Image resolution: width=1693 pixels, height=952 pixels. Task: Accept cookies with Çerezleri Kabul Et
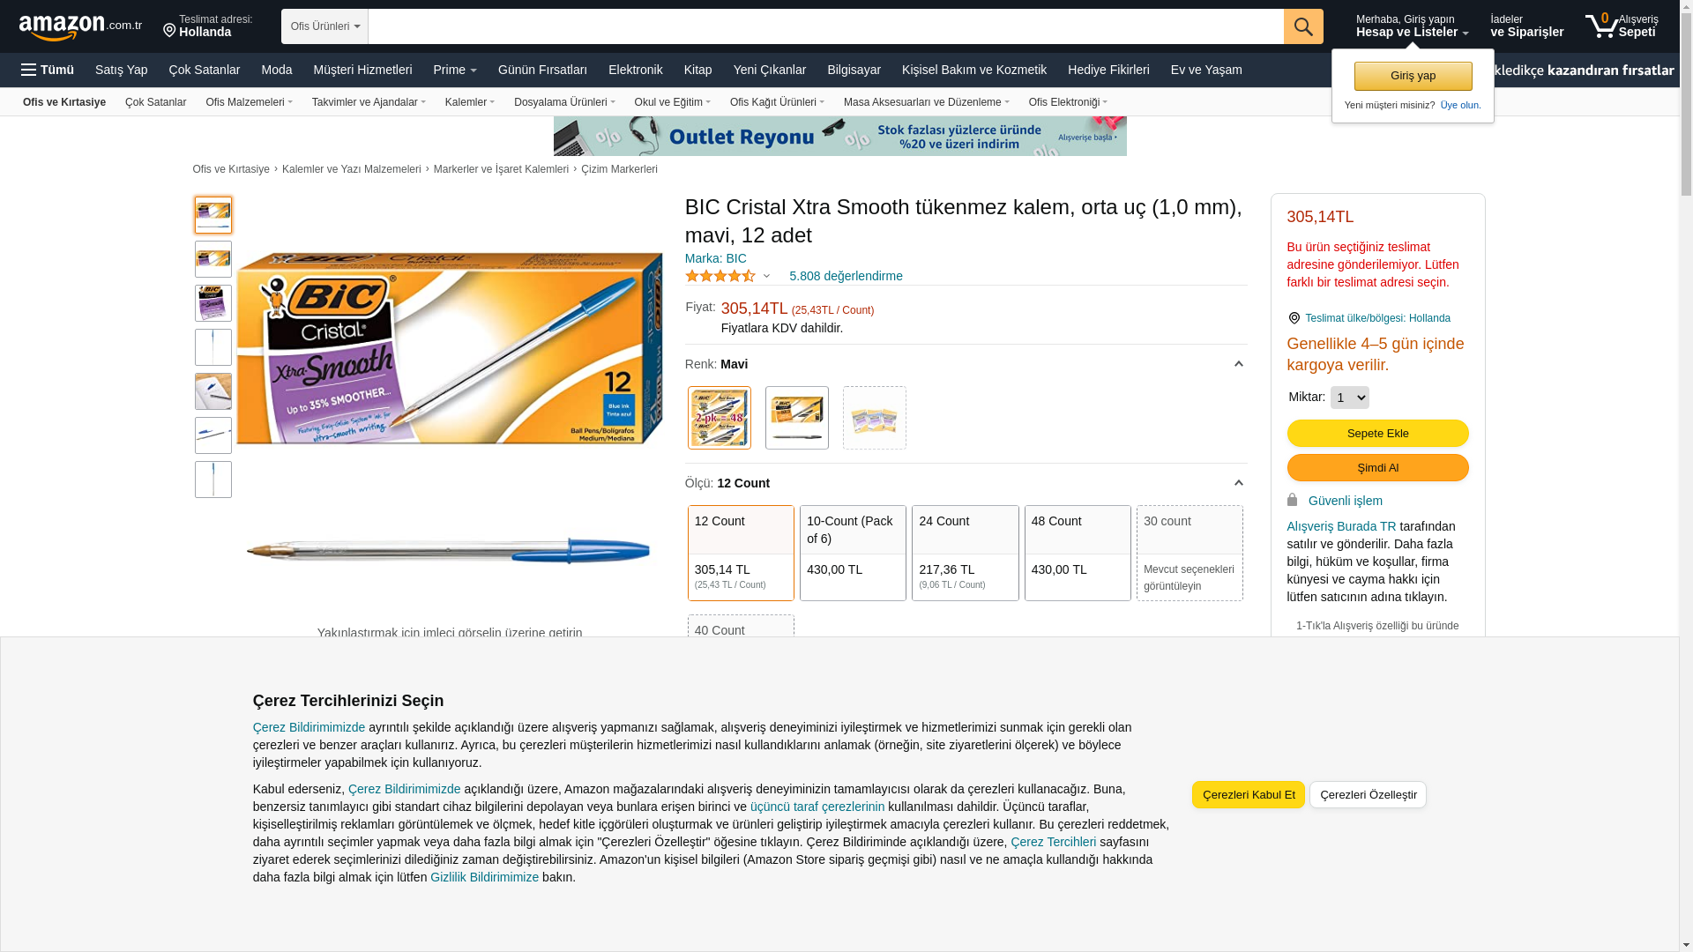[x=1248, y=794]
